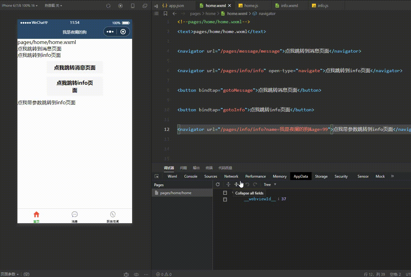The height and width of the screenshot is (277, 411).
Task: Click Expand all fields icon in AppData
Action: [x=228, y=184]
